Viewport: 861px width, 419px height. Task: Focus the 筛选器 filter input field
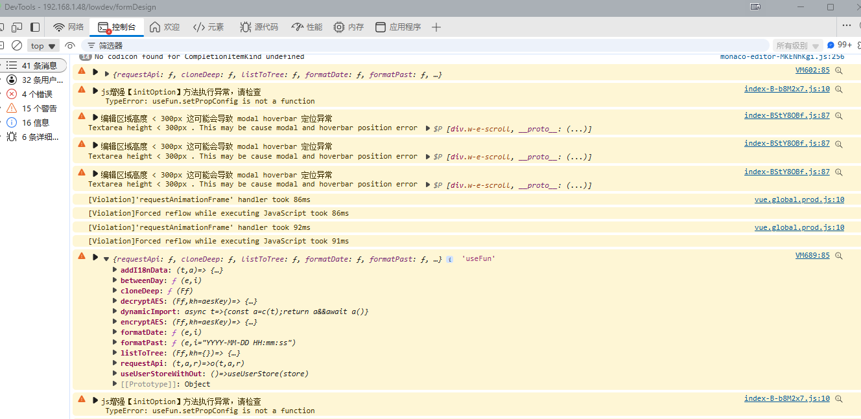pos(425,45)
